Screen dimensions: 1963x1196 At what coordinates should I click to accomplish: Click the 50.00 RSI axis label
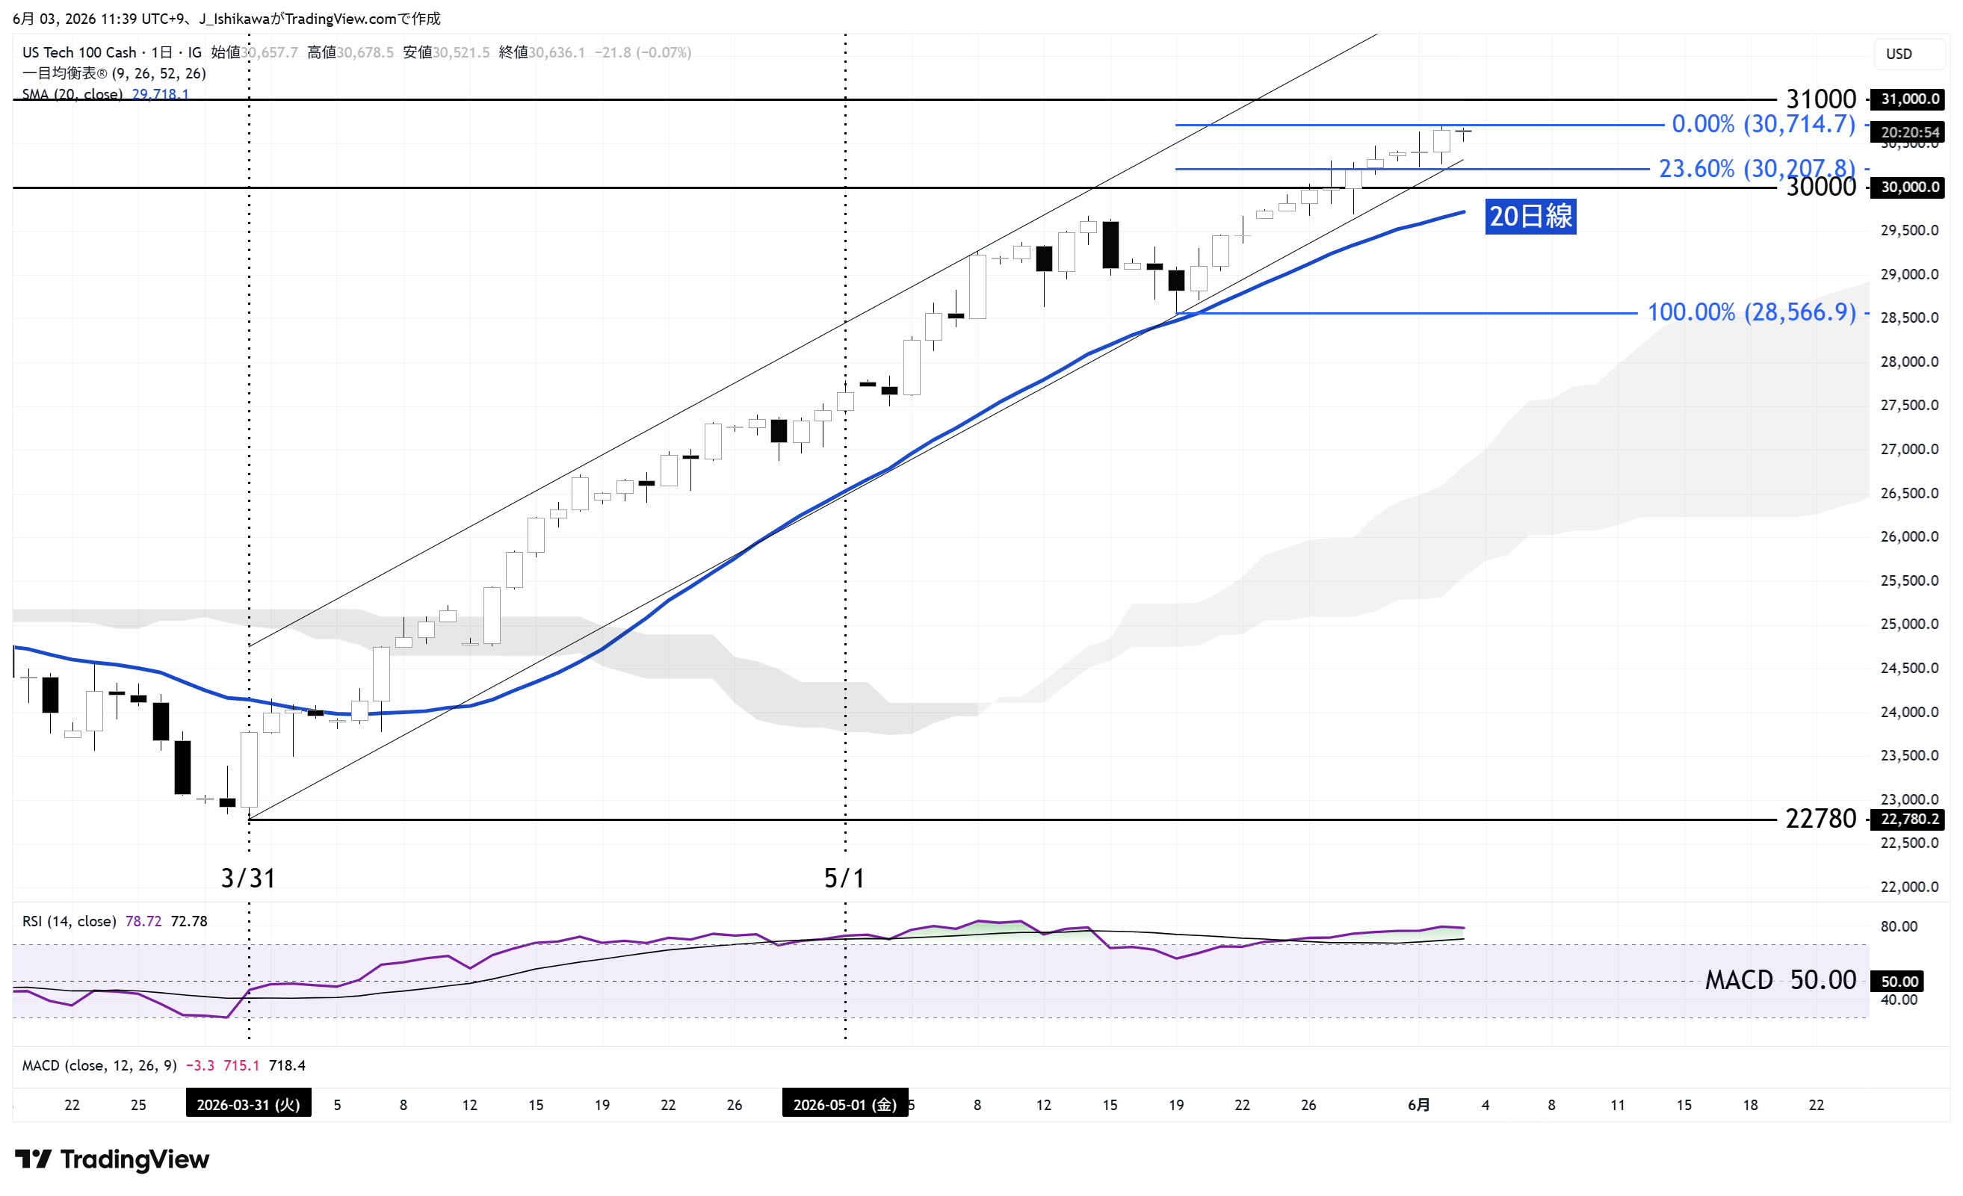(1897, 981)
